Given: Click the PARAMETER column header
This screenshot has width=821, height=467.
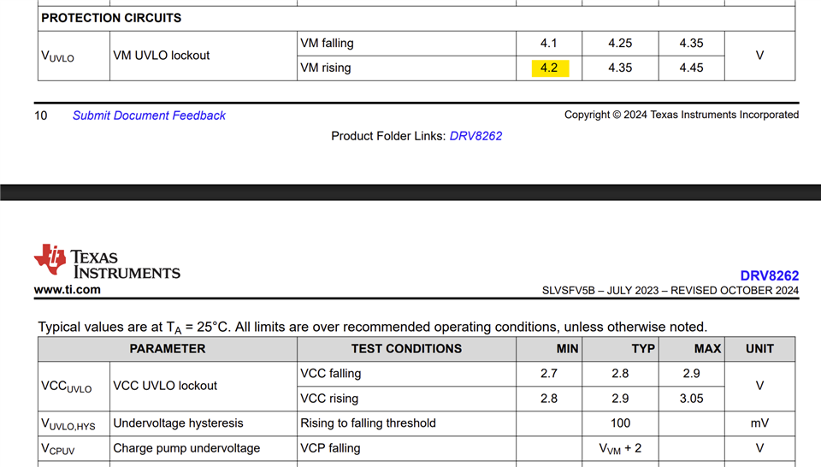Looking at the screenshot, I should [168, 349].
